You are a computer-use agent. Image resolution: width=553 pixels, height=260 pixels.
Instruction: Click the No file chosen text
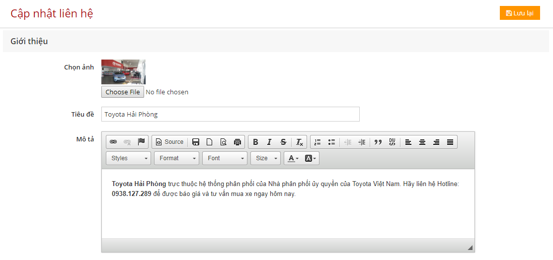167,92
